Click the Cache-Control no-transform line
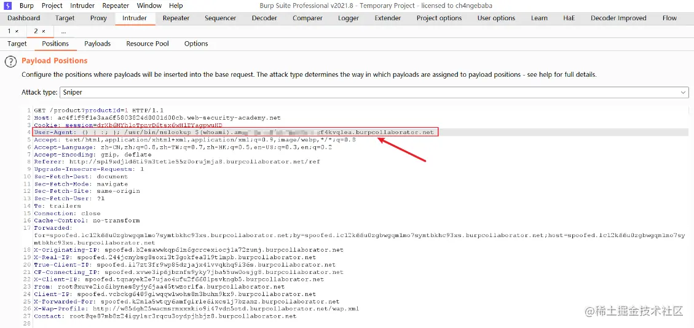Image resolution: width=694 pixels, height=328 pixels. pos(87,221)
